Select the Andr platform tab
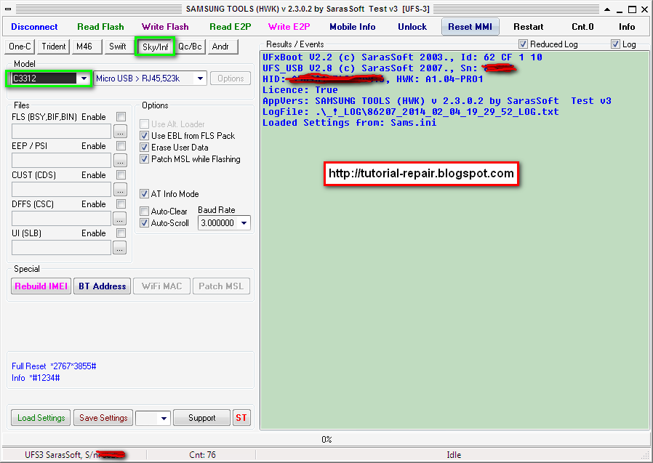This screenshot has width=653, height=463. point(223,47)
